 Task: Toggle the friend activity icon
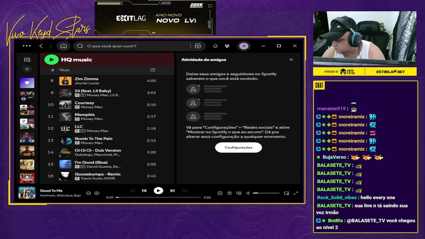coord(227,46)
